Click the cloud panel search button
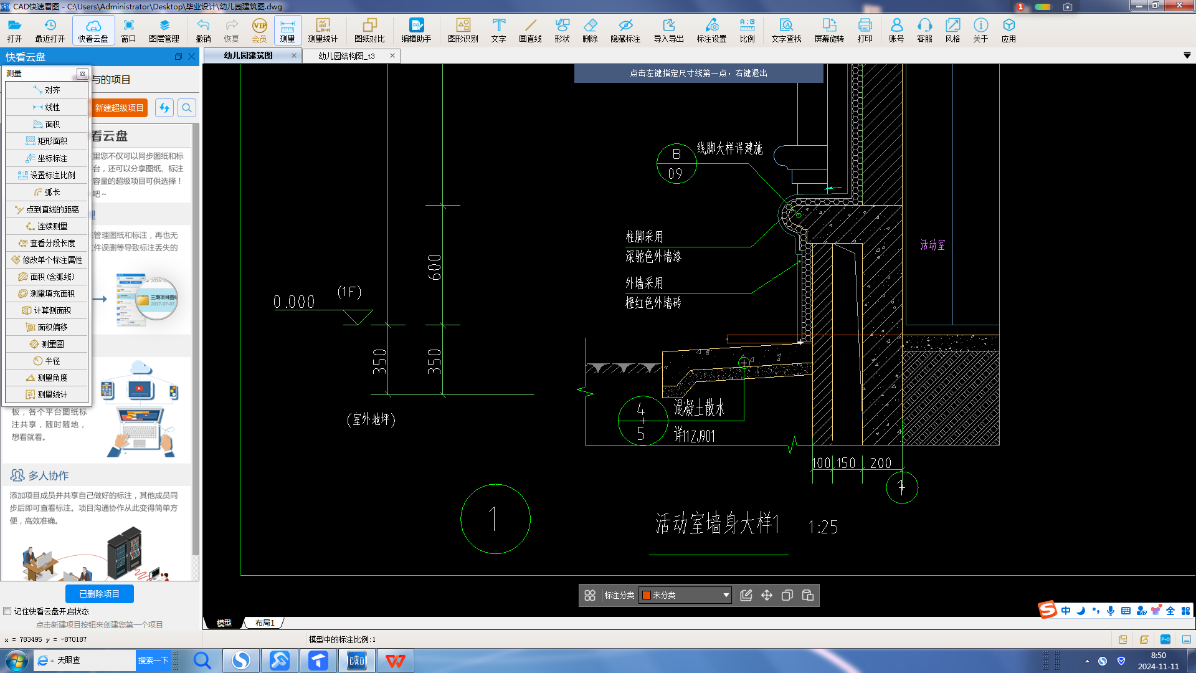 [187, 108]
